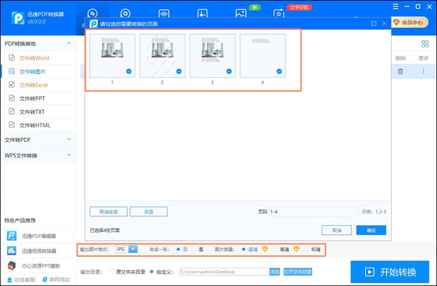The image size is (437, 286).
Task: Choose 超清 image quality
Action: (244, 249)
